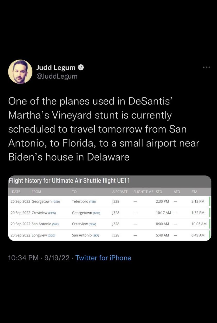This screenshot has height=323, width=217.
Task: Click the Twitter for iPhone source link
Action: point(103,258)
